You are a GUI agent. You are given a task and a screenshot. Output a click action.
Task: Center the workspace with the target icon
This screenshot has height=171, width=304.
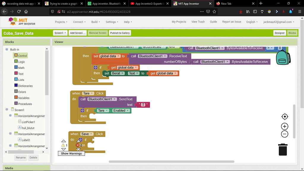click(284, 116)
